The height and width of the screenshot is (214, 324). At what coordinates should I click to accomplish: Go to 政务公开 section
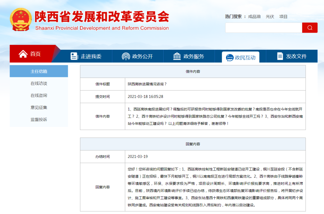point(138,56)
